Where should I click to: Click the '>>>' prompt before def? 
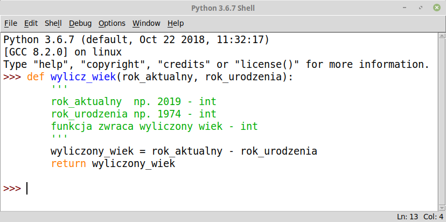pos(12,77)
